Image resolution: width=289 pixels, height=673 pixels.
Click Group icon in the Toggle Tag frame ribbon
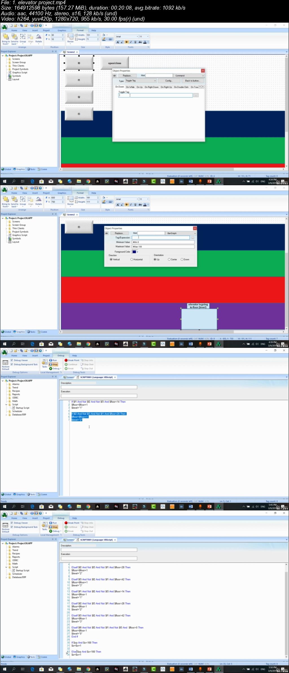pos(23,37)
